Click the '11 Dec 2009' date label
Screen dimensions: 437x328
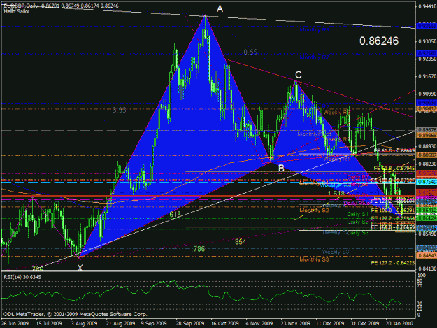pos(330,323)
